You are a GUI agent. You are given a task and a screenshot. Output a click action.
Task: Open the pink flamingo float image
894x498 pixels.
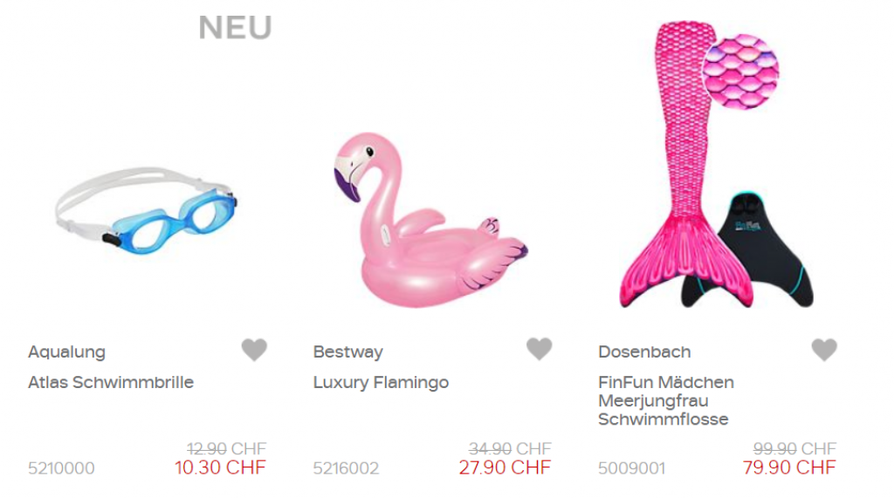(430, 220)
